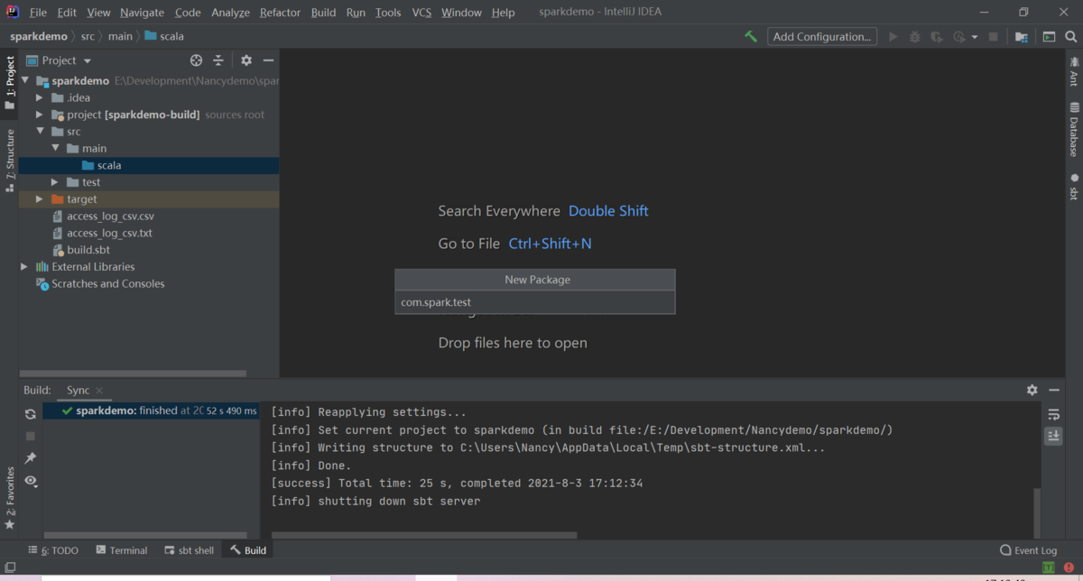The width and height of the screenshot is (1083, 581).
Task: Click Add Configuration... button
Action: (x=822, y=37)
